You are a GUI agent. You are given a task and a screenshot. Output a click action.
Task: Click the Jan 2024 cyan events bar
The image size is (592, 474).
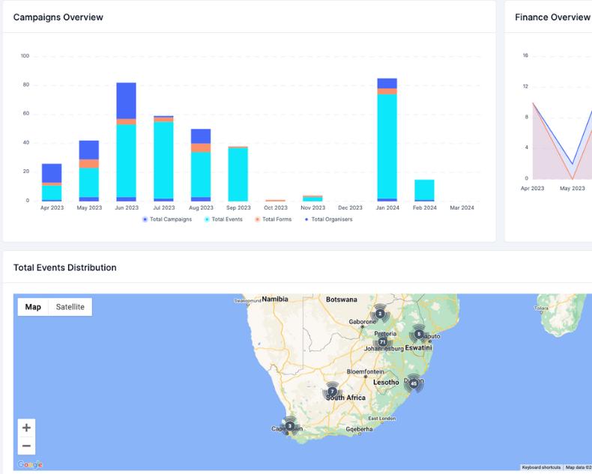(x=387, y=146)
